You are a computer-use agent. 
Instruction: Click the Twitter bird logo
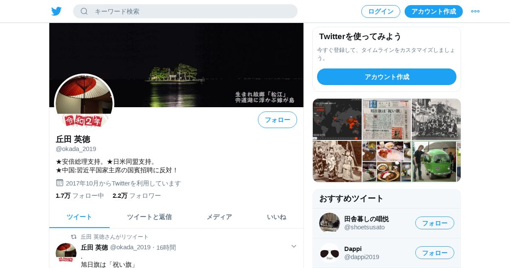pos(57,11)
